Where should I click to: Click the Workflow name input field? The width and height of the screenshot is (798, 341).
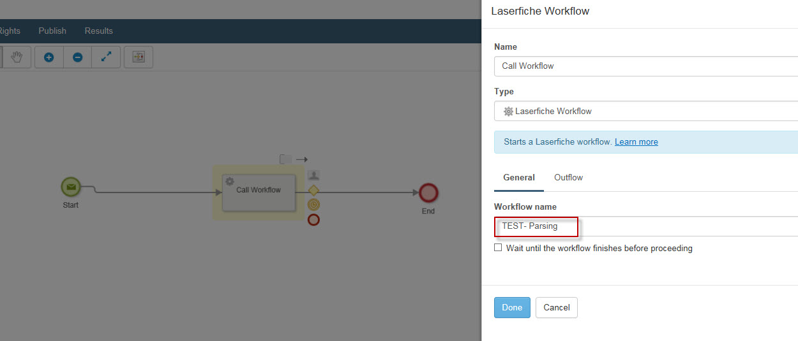tap(645, 226)
